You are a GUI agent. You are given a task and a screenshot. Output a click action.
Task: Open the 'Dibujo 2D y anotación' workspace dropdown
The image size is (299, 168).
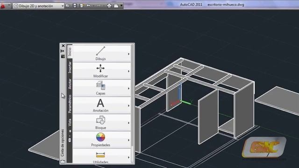click(38, 6)
